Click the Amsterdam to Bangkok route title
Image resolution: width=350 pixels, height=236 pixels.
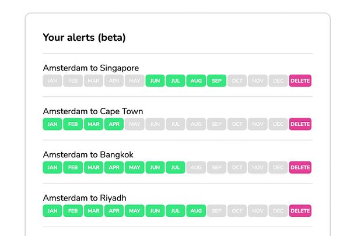[88, 154]
